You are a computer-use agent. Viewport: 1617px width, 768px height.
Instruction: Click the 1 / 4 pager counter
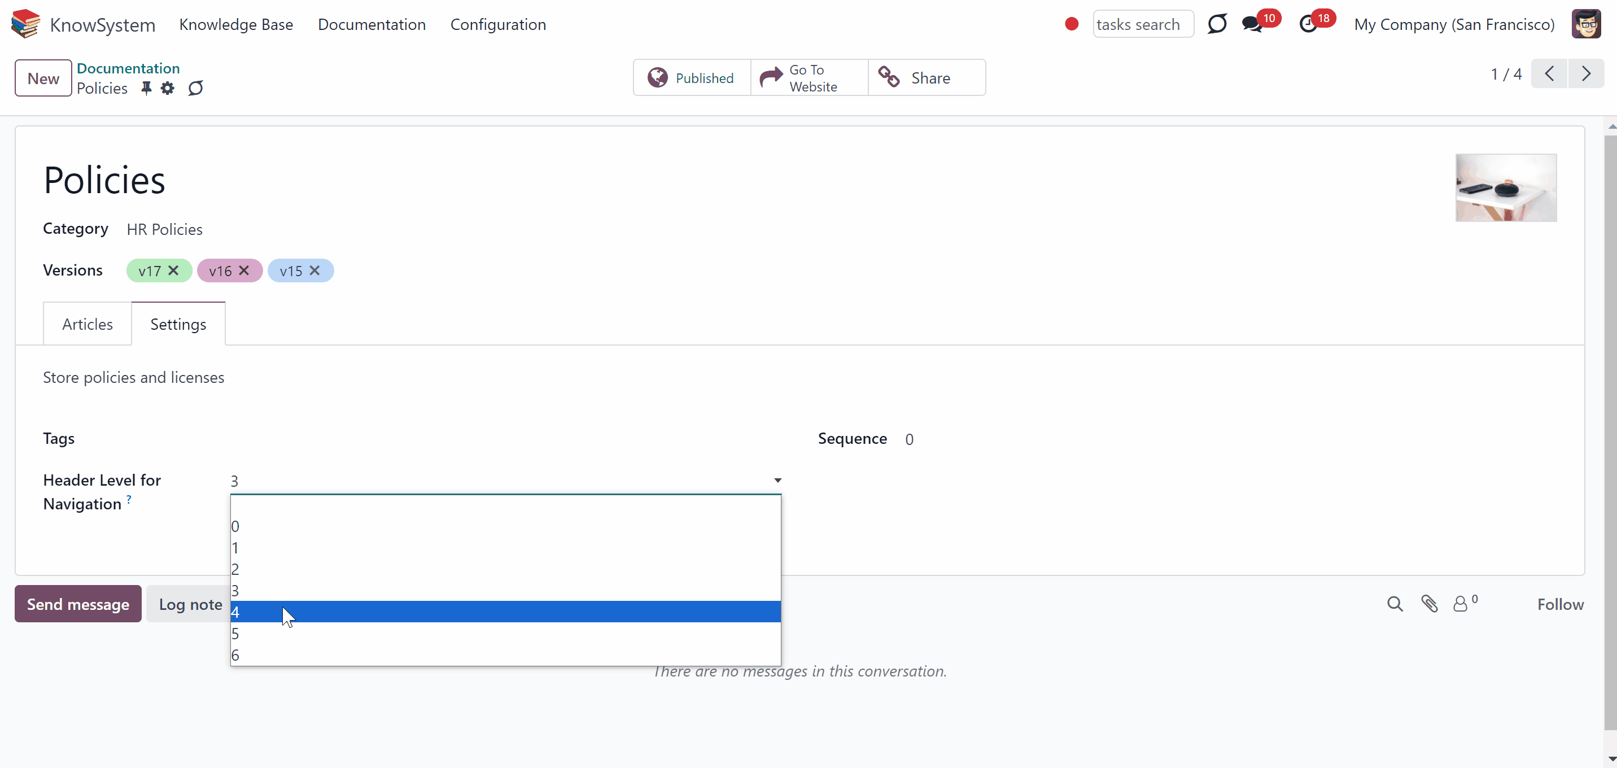click(1506, 74)
